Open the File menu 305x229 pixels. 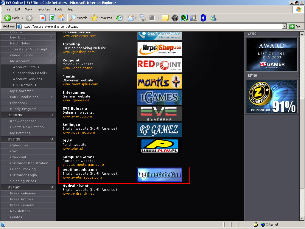(x=8, y=9)
